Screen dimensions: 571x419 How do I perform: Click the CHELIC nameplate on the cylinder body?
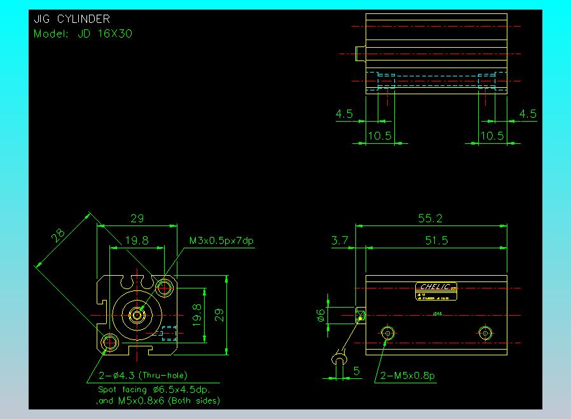point(436,292)
